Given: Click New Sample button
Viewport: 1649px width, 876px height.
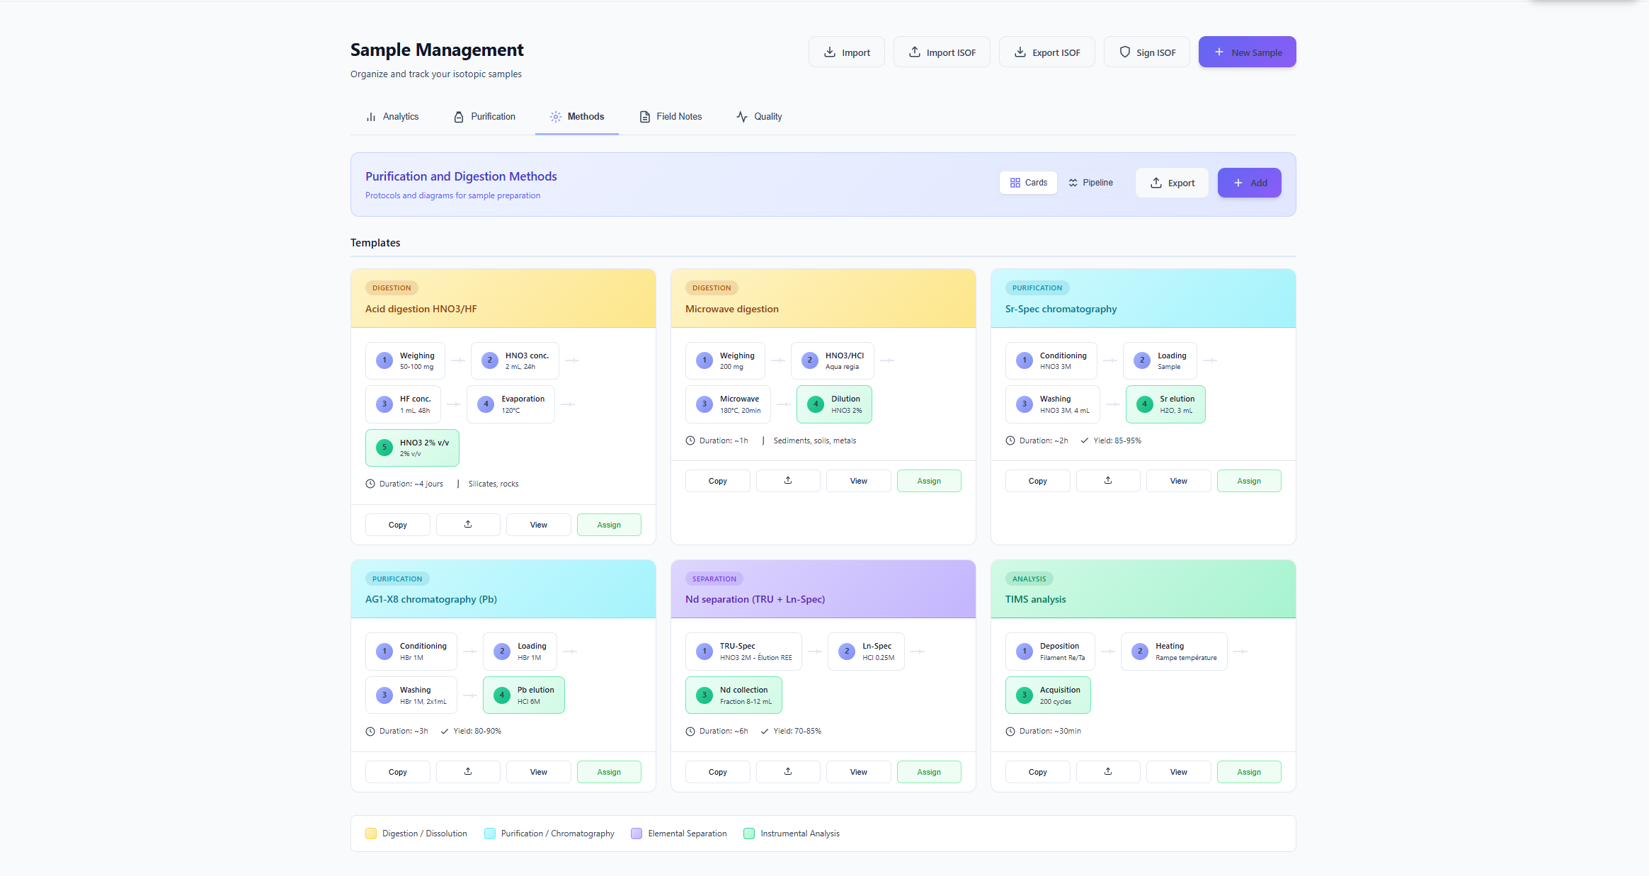Looking at the screenshot, I should click(1247, 52).
